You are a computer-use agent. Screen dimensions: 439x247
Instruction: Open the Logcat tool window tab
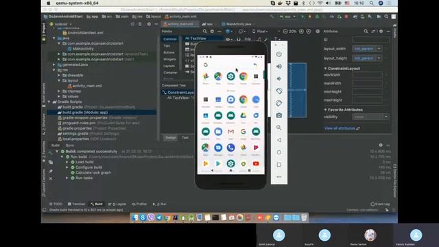117,204
